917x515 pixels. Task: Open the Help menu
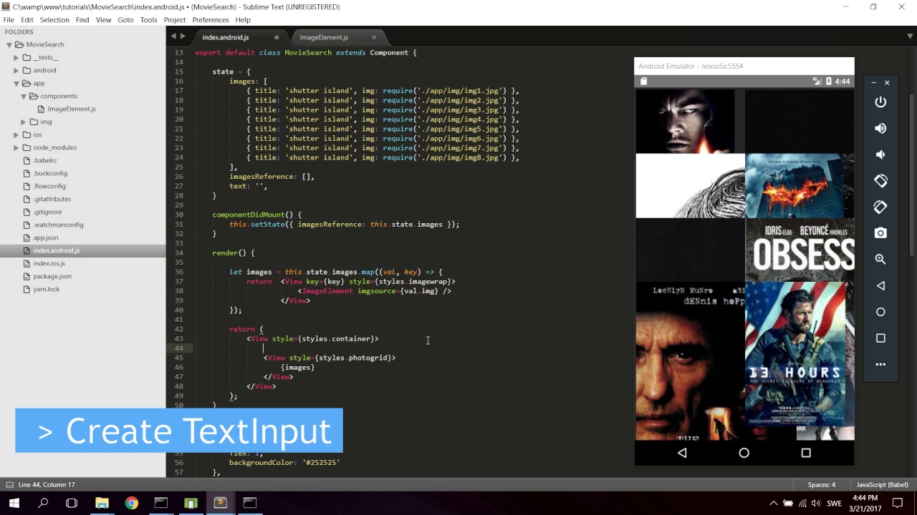point(243,19)
